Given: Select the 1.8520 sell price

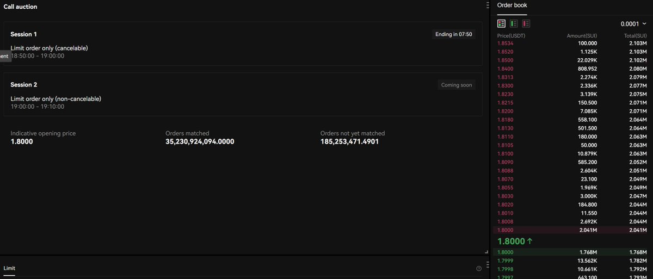Looking at the screenshot, I should coord(505,52).
